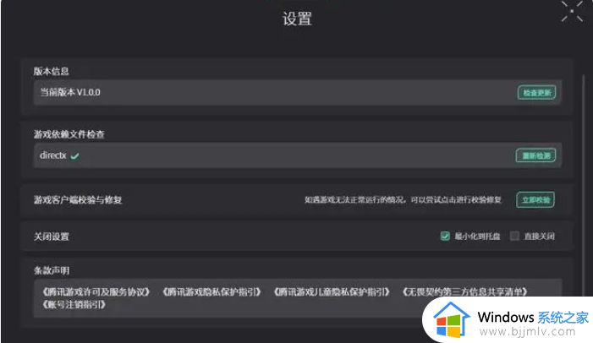Image resolution: width=593 pixels, height=343 pixels.
Task: Click the 游戏客户端校验与修复 label
Action: tap(78, 200)
